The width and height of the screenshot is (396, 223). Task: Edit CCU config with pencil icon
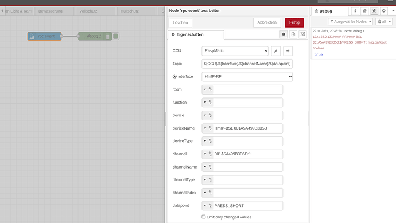(276, 51)
